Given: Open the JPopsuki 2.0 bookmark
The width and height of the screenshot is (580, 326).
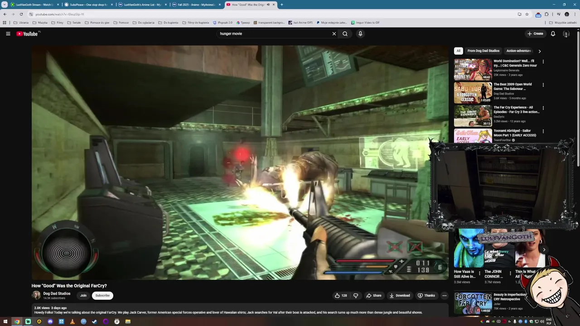Looking at the screenshot, I should (222, 22).
